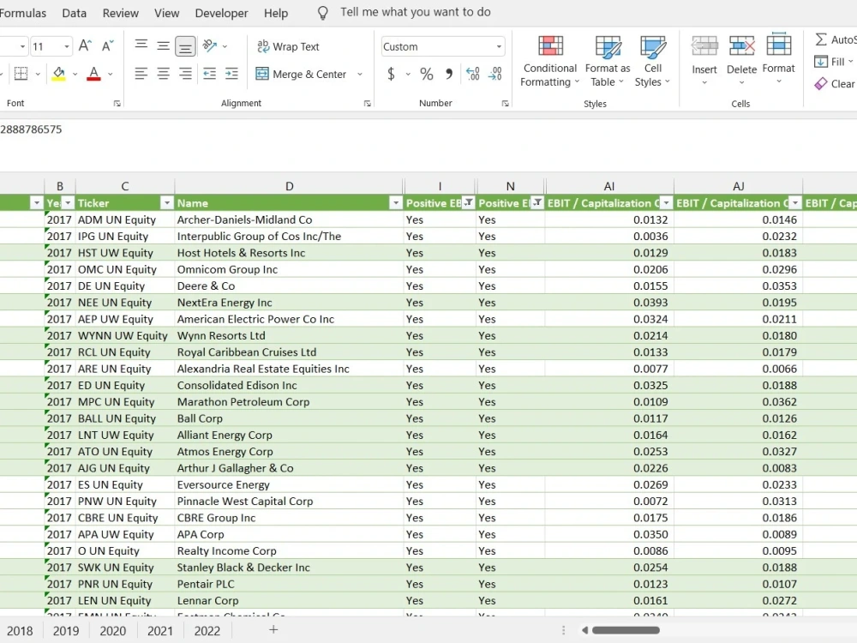This screenshot has height=643, width=857.
Task: Apply Comma Style number formatting
Action: tap(448, 74)
